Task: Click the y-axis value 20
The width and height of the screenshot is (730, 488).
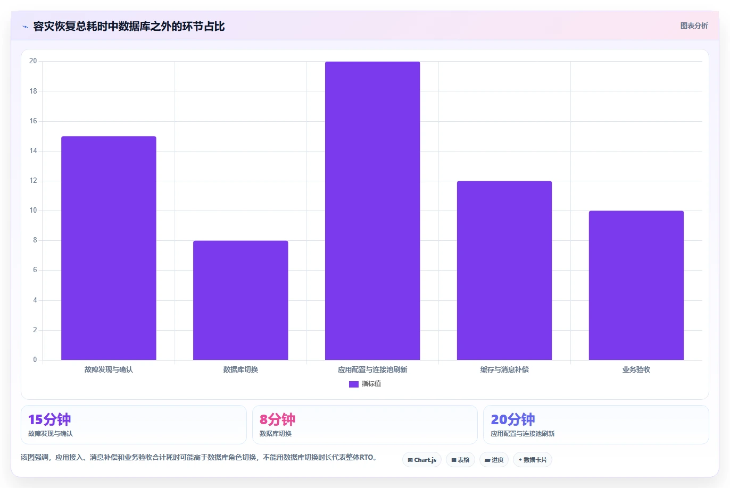Action: [33, 61]
